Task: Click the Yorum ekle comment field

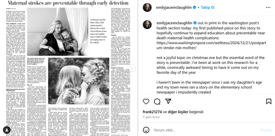Action: tap(205, 130)
